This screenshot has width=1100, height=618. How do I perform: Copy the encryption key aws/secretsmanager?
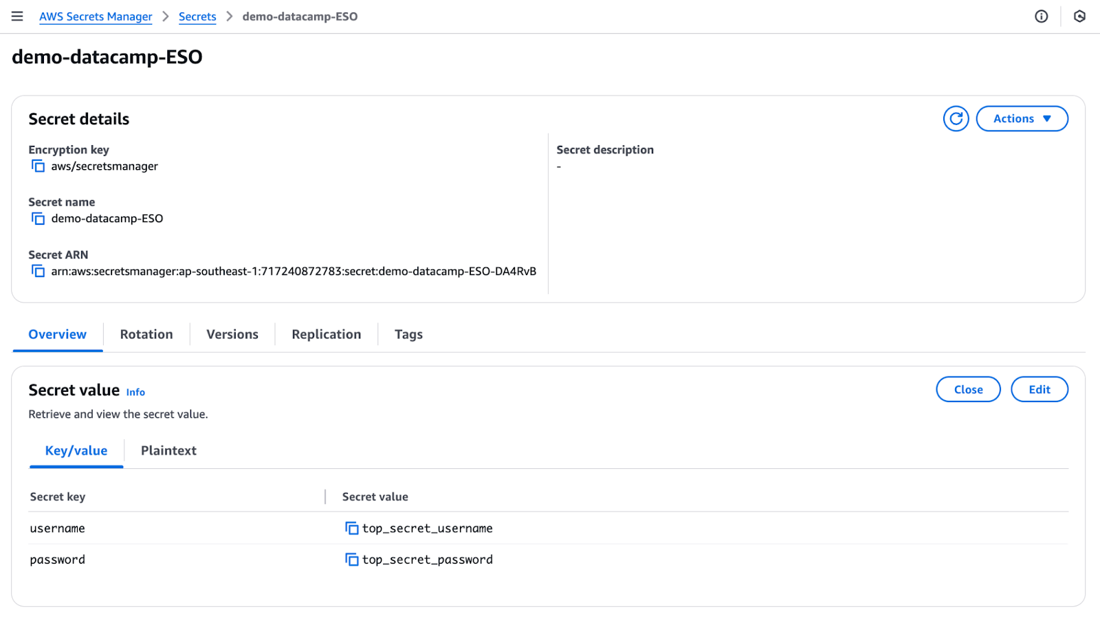38,166
